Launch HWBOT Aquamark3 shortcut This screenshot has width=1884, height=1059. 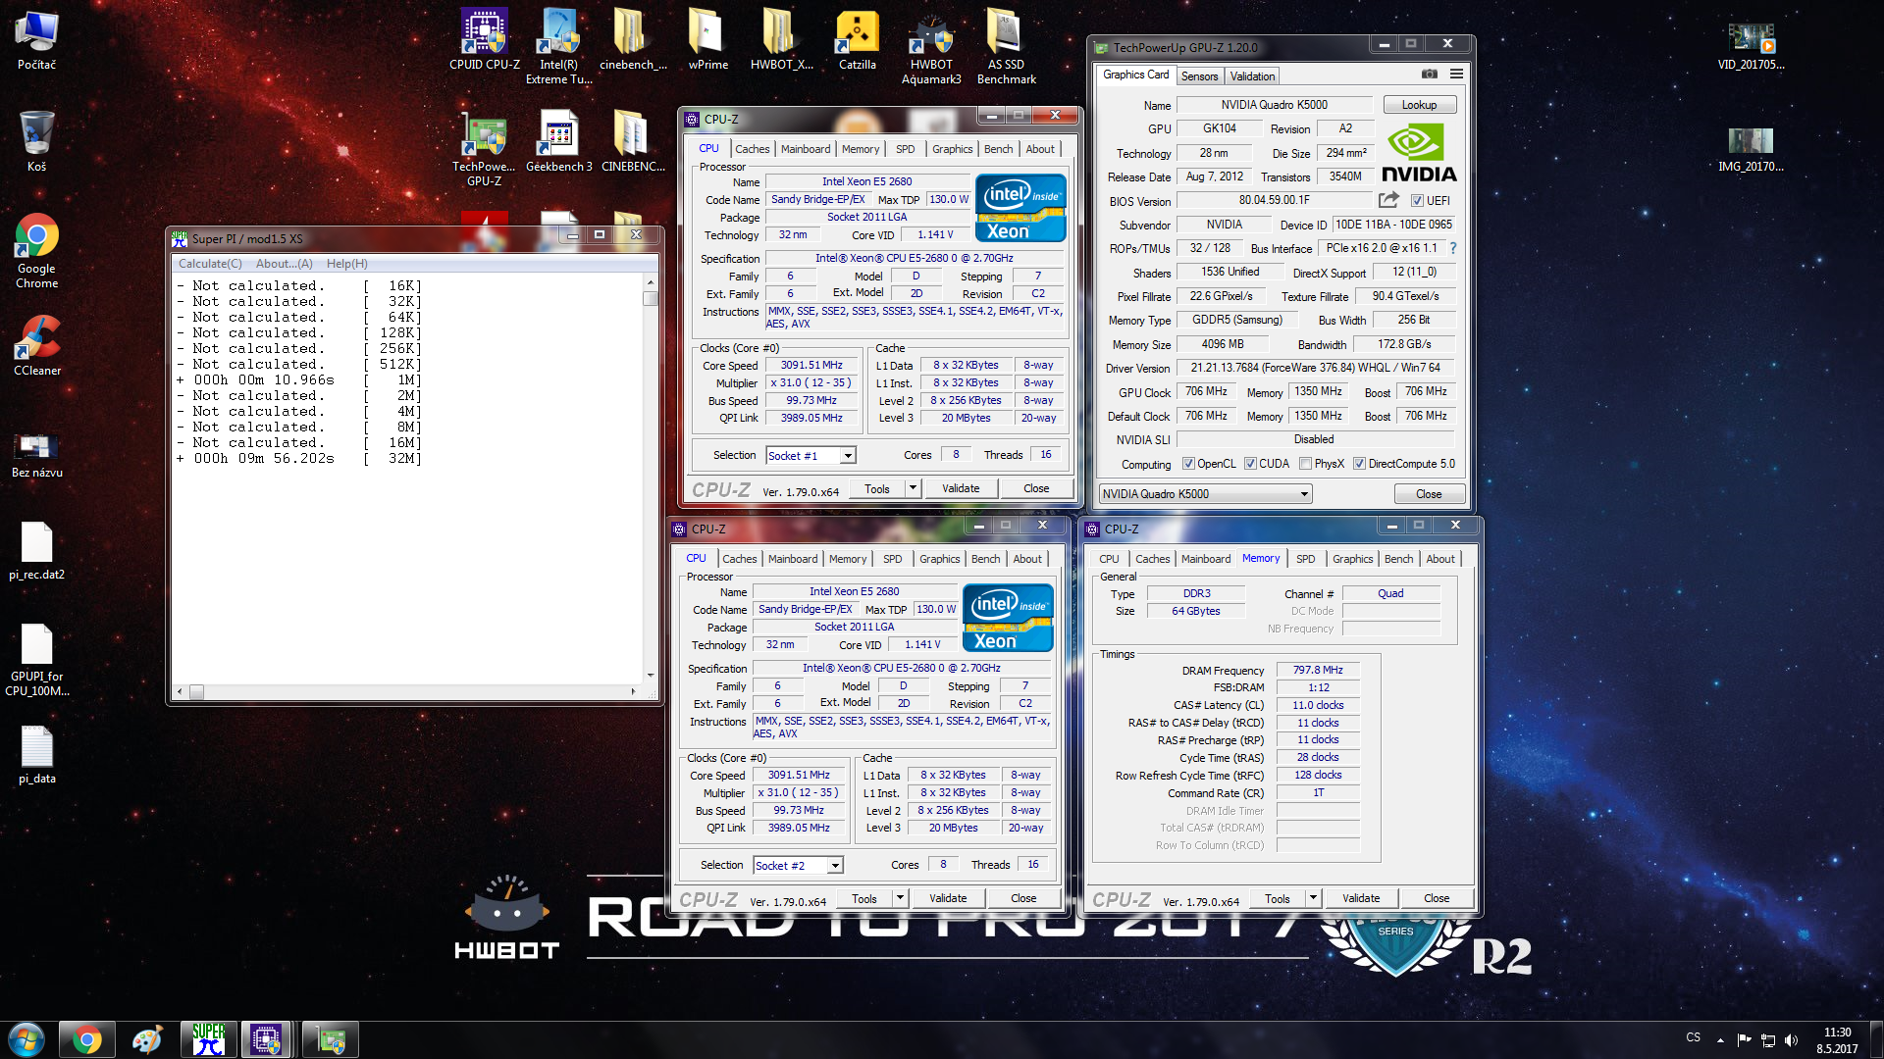931,47
